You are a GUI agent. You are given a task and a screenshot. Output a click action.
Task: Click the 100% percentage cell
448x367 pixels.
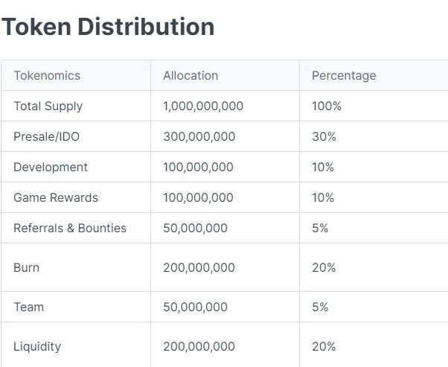click(327, 106)
